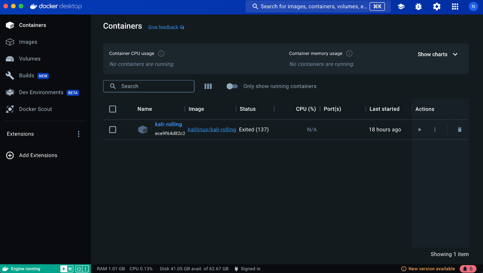Click New version available notice
483x273 pixels.
point(428,269)
